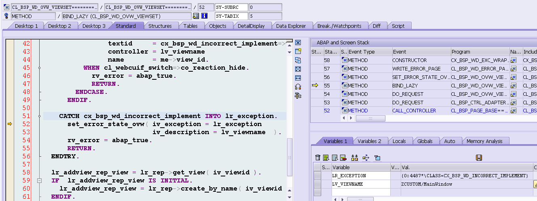Click the yellow boxes icon in Variables toolbar
The width and height of the screenshot is (537, 201).
pyautogui.click(x=355, y=157)
